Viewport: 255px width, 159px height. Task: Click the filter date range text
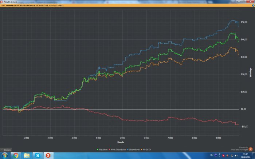point(27,5)
